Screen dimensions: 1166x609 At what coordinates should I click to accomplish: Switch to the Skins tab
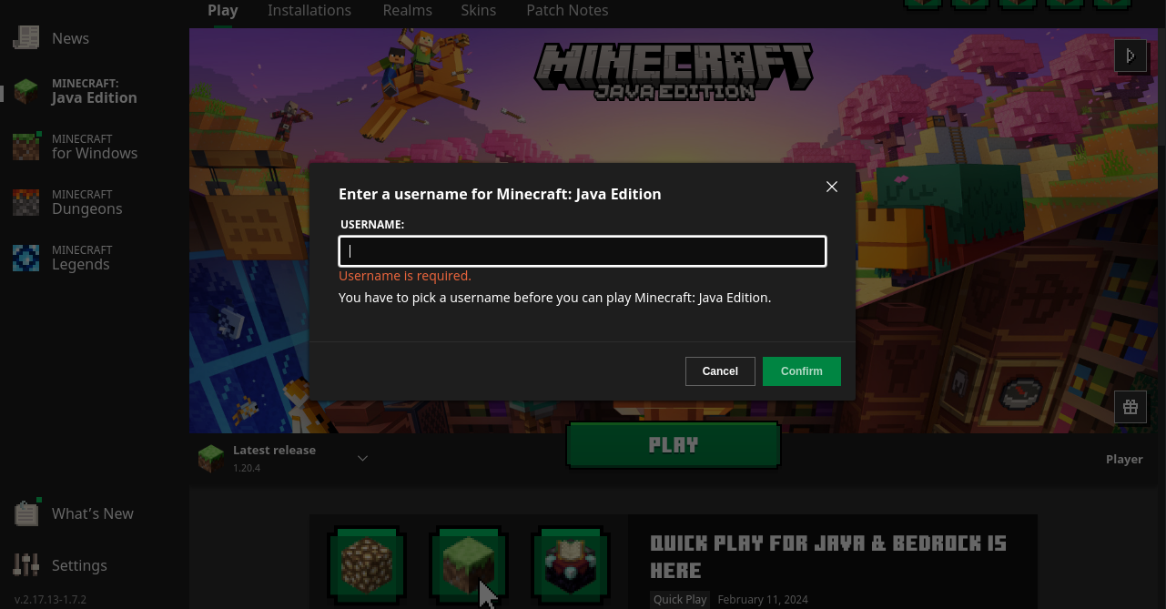(x=479, y=10)
